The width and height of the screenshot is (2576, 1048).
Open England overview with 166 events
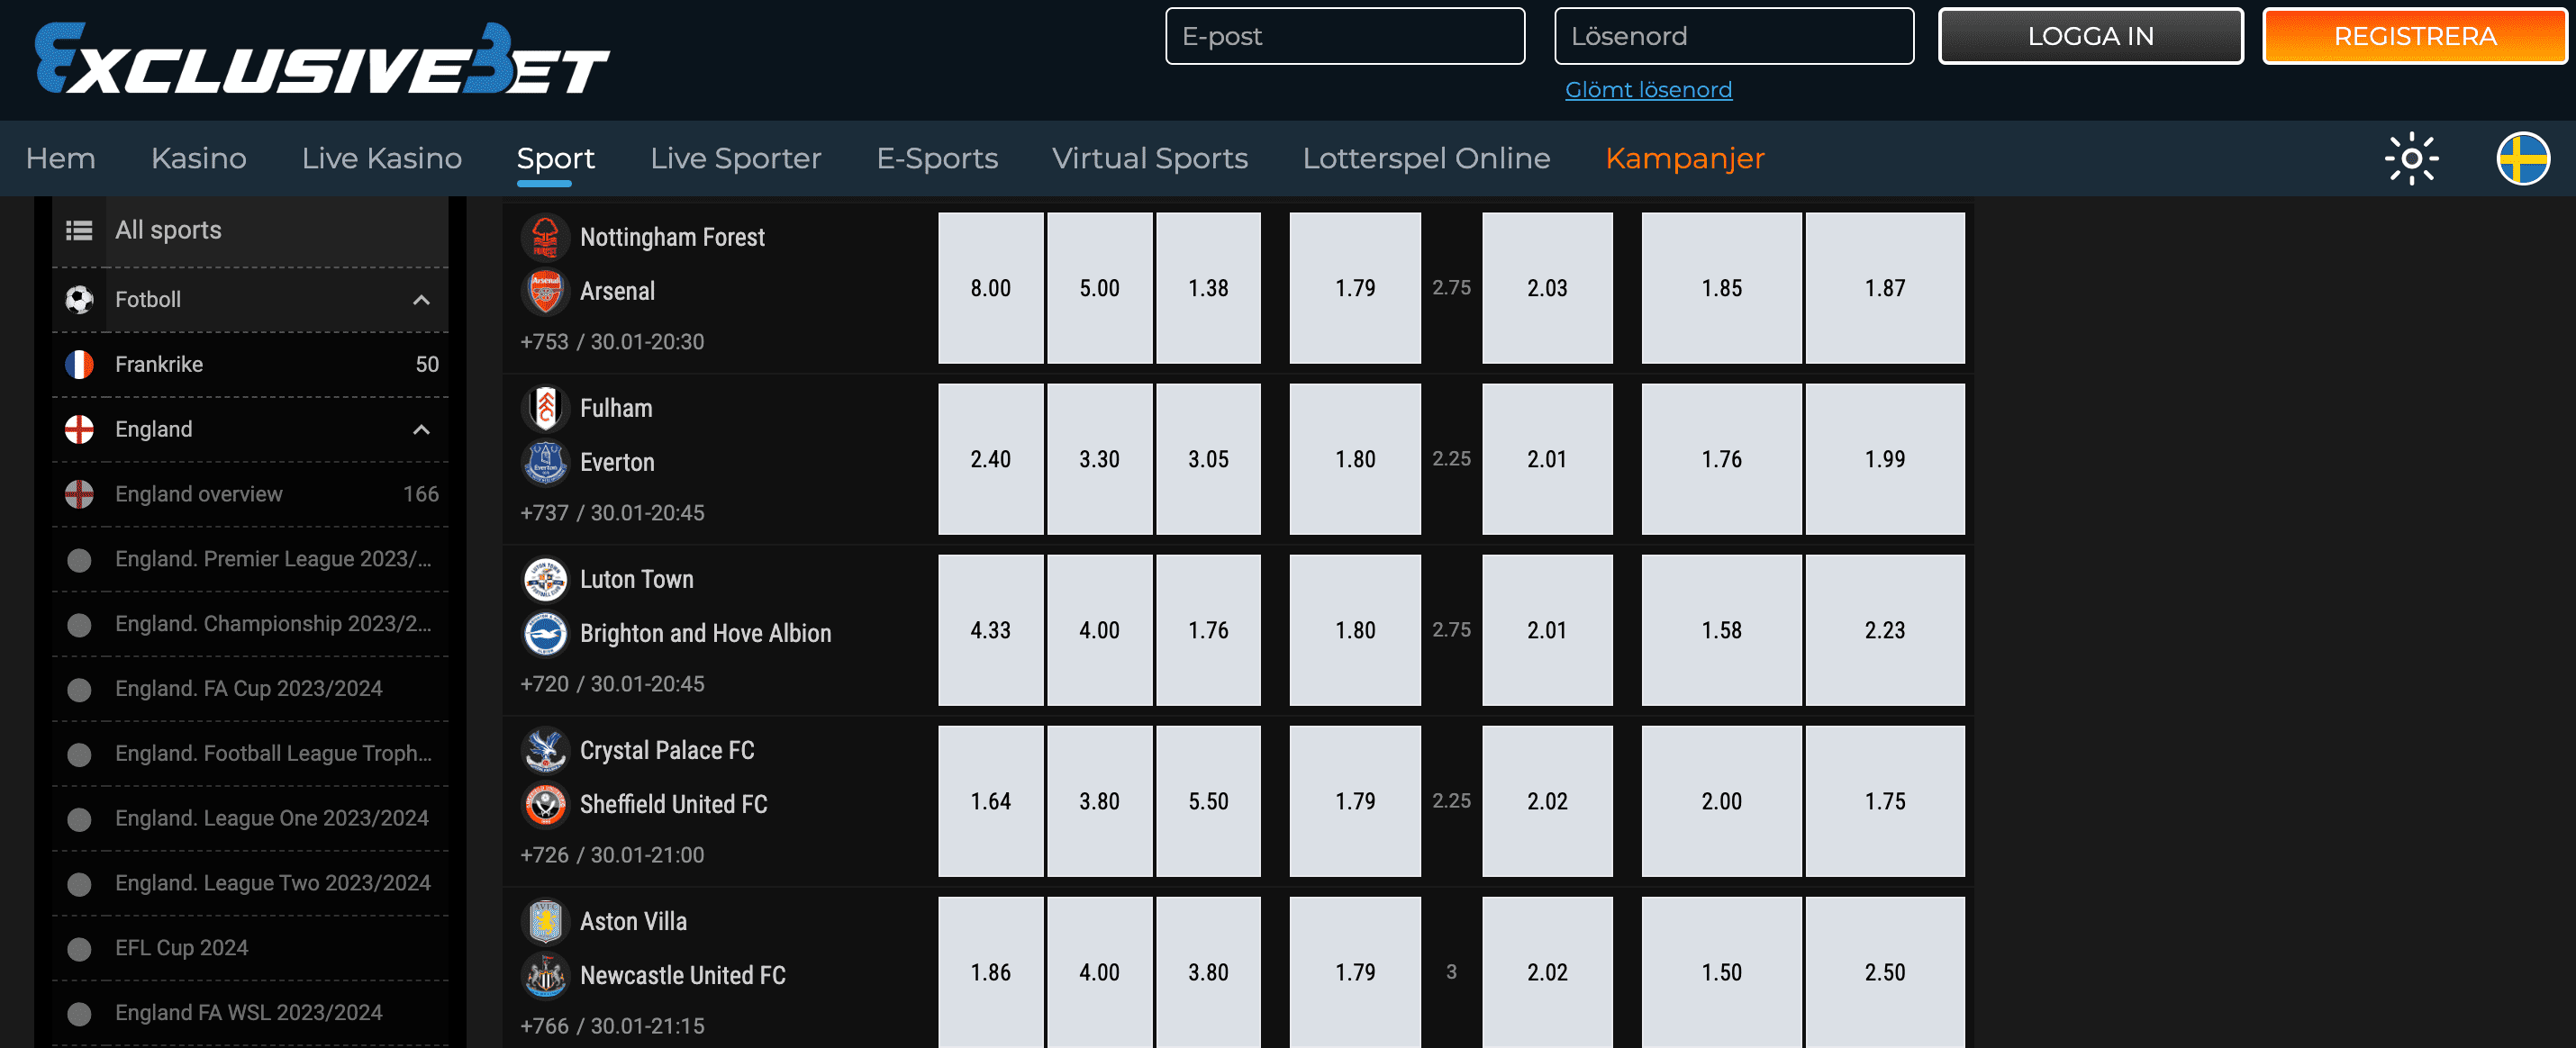[250, 494]
